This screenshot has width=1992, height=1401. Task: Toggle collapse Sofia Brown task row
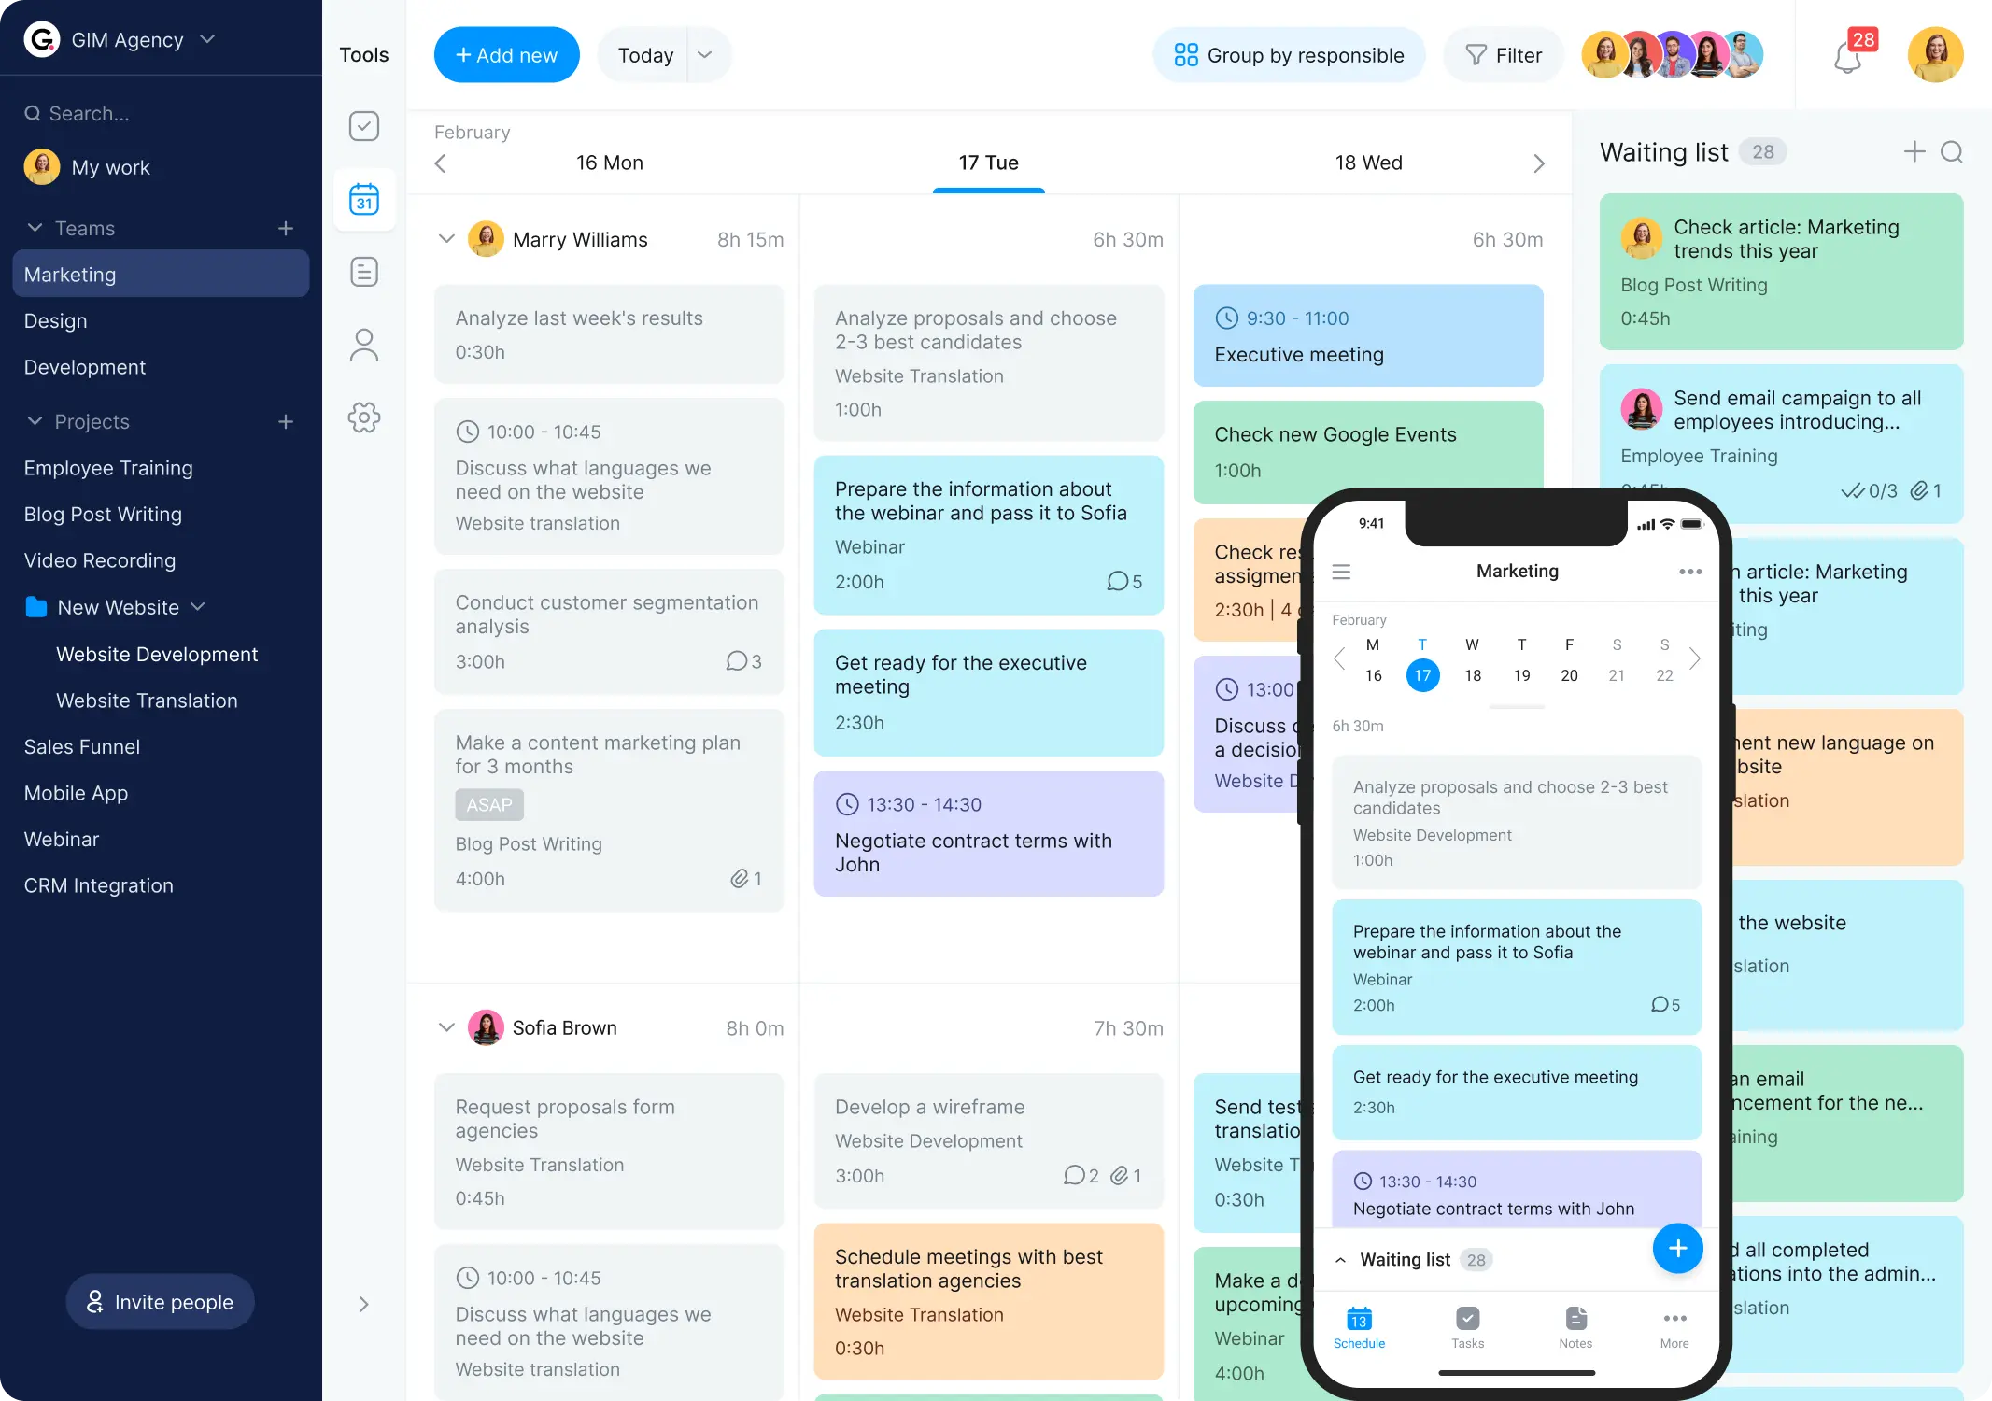(447, 1026)
